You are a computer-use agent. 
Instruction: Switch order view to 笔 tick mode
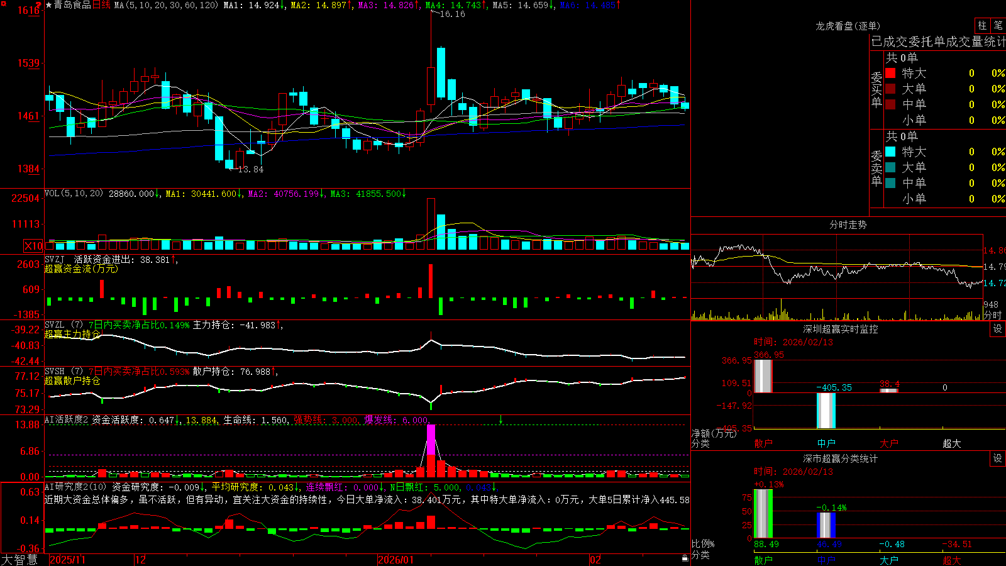tap(998, 25)
